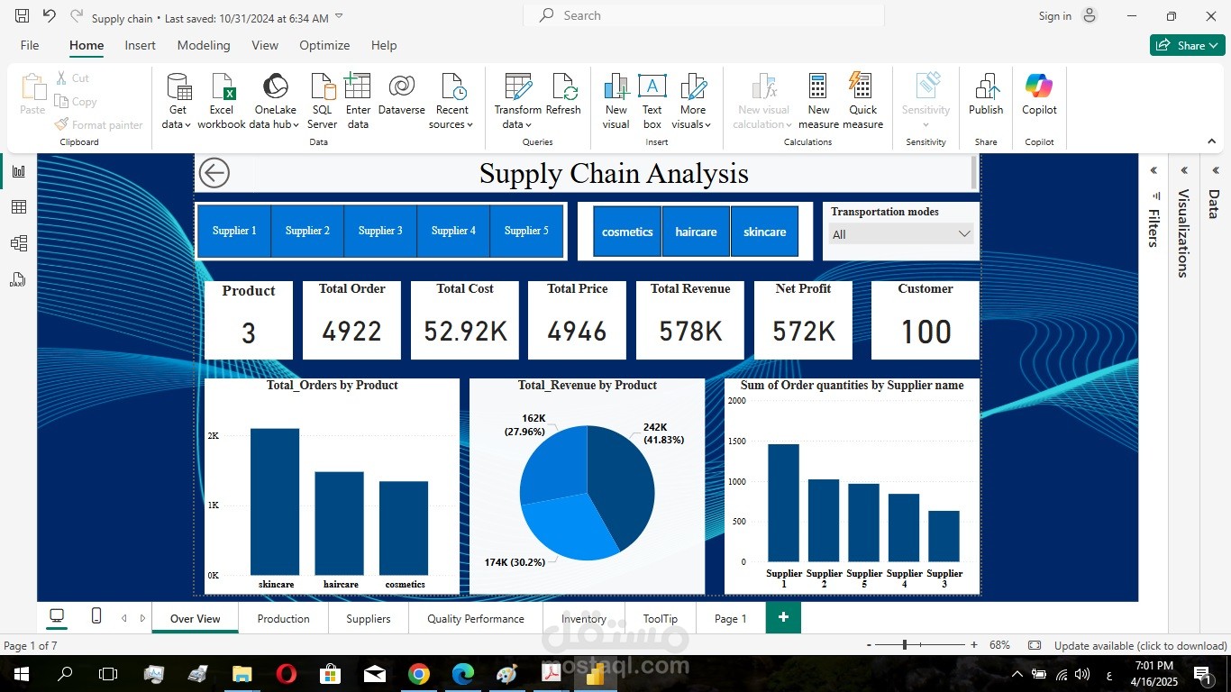Open the Insert ribbon tab
Viewport: 1231px width, 692px height.
[140, 45]
